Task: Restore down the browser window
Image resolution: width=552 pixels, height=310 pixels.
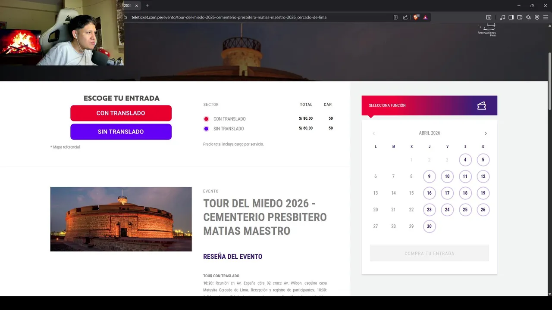Action: click(x=532, y=6)
